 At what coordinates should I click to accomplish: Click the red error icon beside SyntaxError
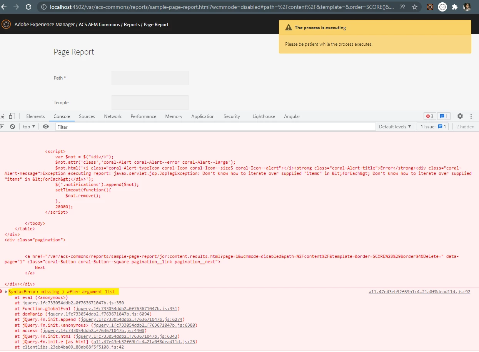tap(2, 292)
